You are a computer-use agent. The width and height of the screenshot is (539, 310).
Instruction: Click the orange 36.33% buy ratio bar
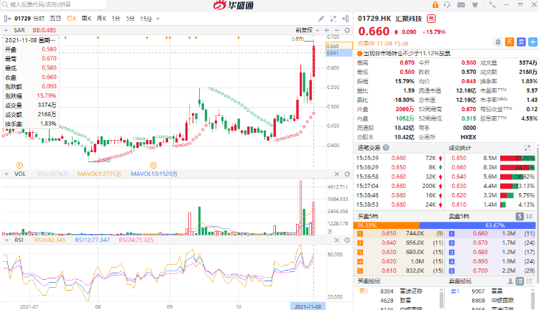coord(387,225)
